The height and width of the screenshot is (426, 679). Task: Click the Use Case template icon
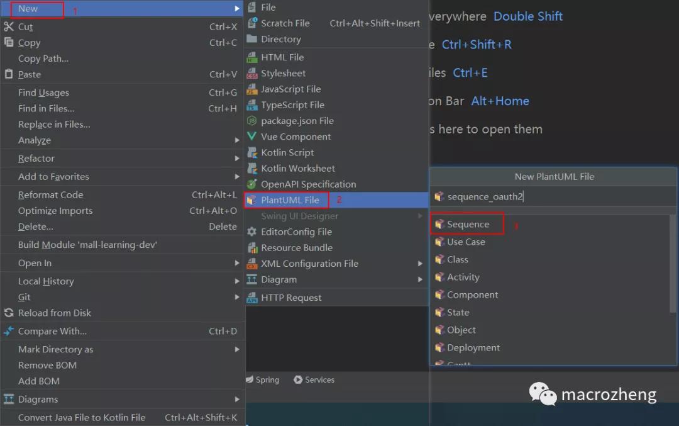tap(439, 242)
